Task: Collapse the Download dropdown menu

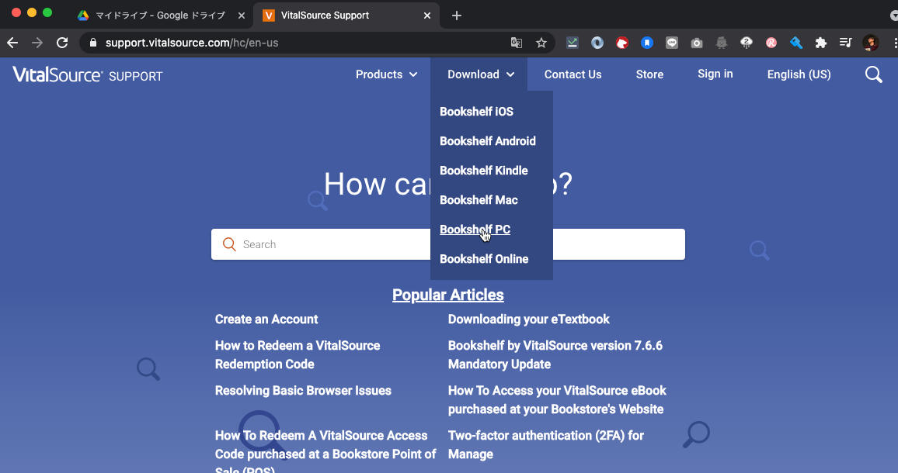Action: tap(481, 74)
